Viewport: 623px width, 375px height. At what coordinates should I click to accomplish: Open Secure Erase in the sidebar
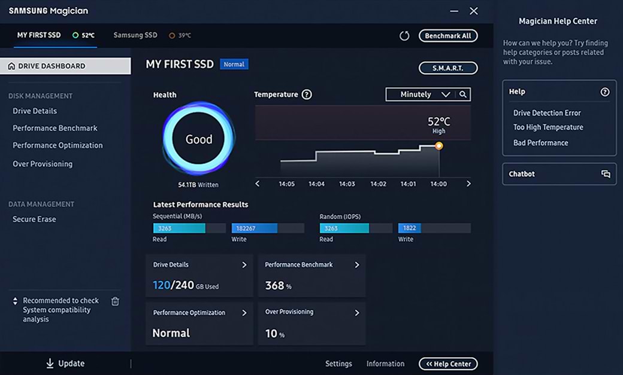[x=34, y=219]
